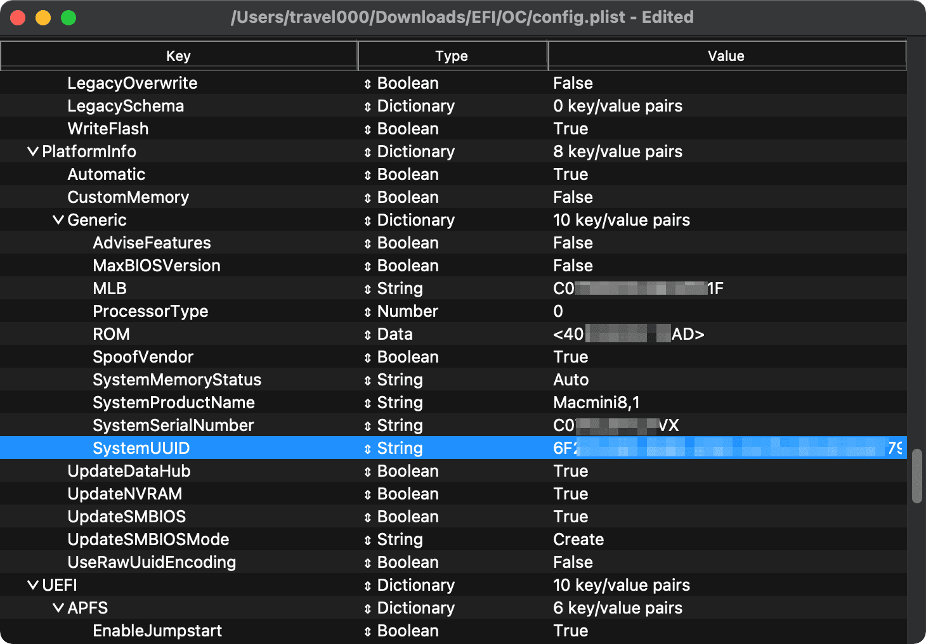Screen dimensions: 926x644
Task: Click the Value column header
Action: [726, 56]
